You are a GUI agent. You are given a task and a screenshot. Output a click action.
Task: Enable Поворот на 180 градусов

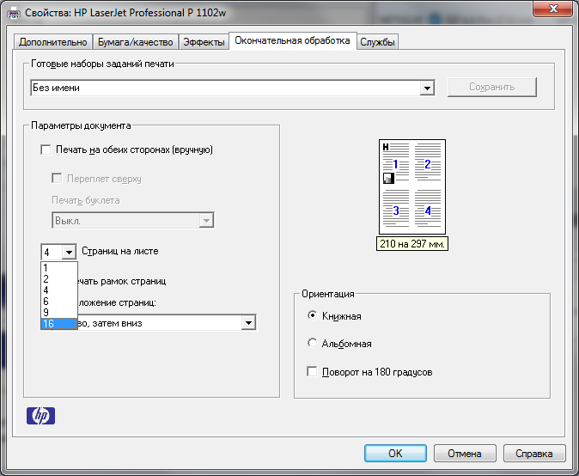pos(312,371)
